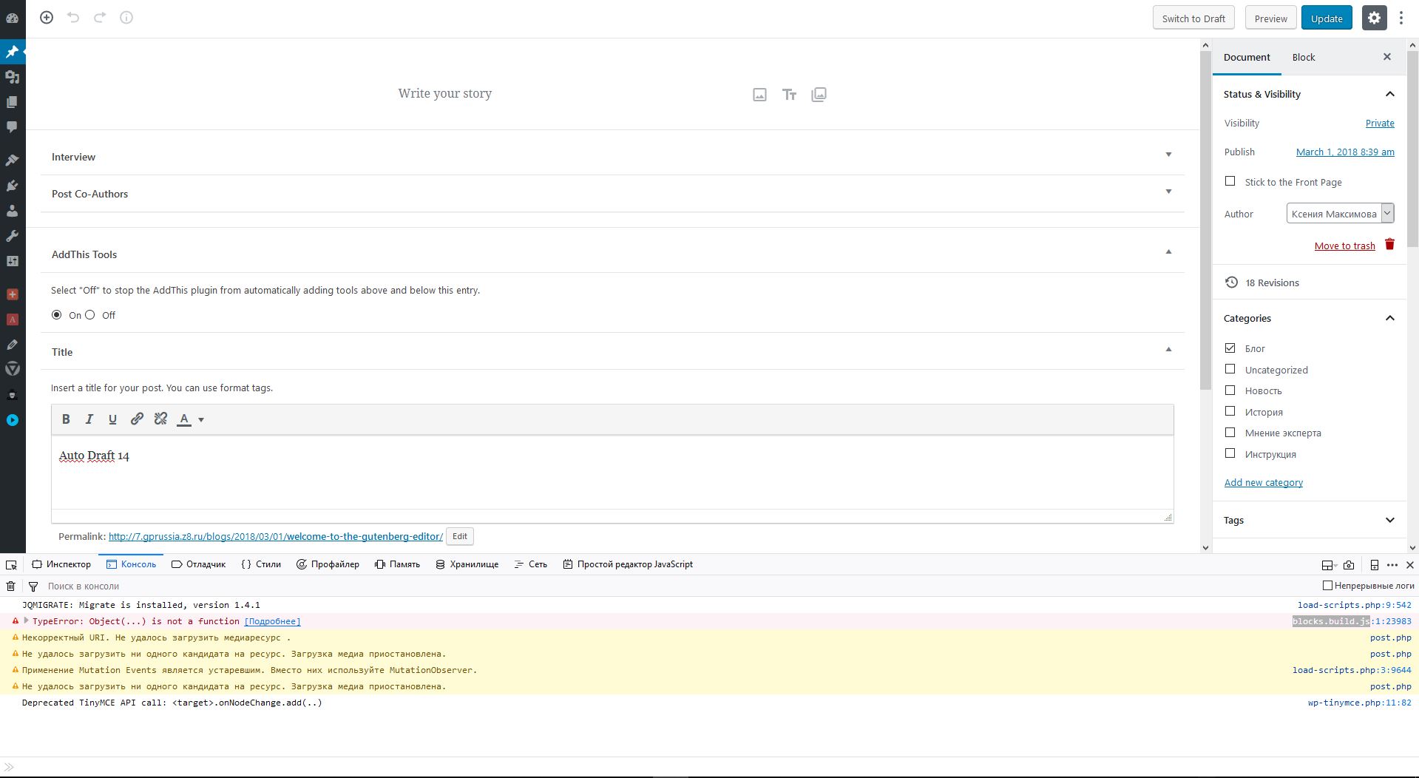The width and height of the screenshot is (1419, 778).
Task: Click the Private visibility link
Action: (1380, 124)
